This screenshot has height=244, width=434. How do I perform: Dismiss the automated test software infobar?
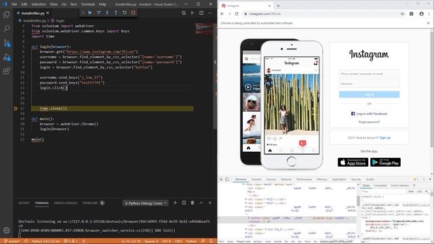428,23
